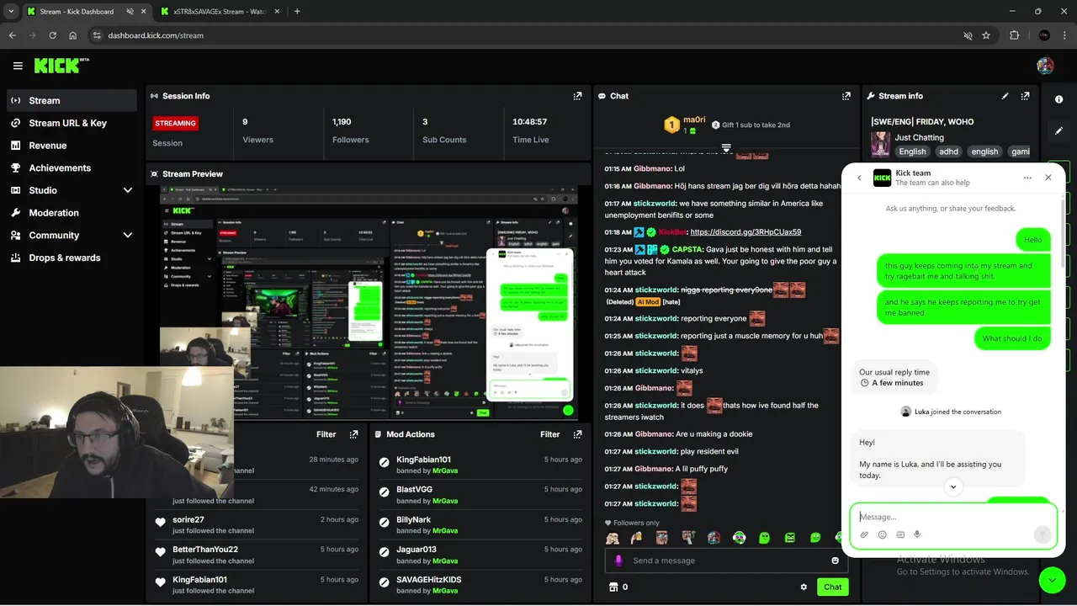Expand the Studio sidebar section
This screenshot has height=606, width=1077.
[128, 190]
